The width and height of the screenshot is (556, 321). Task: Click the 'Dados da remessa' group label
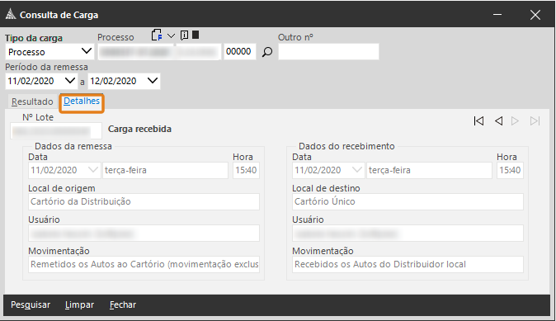pos(73,146)
